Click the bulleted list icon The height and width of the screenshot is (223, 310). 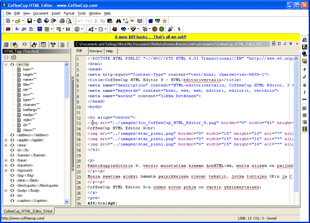(x=68, y=29)
